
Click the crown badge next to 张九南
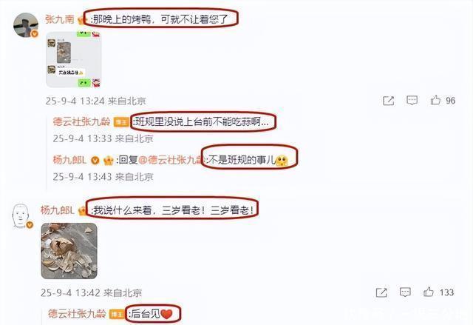click(81, 20)
